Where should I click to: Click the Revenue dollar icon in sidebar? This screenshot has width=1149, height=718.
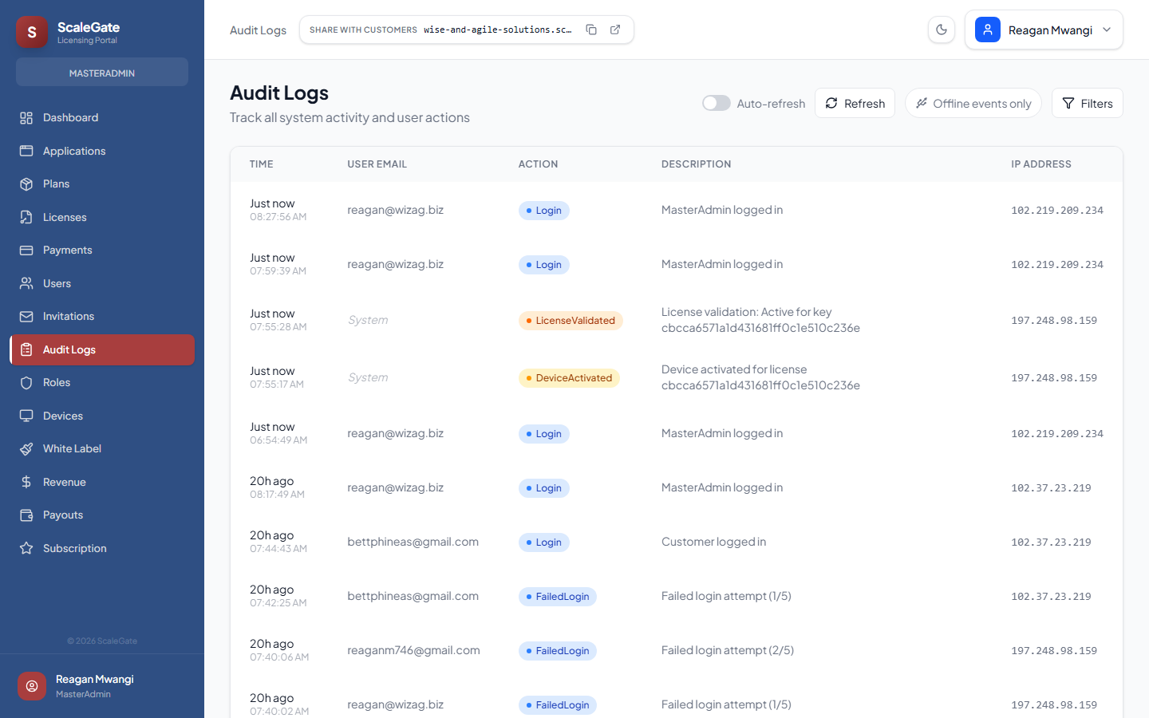pyautogui.click(x=26, y=482)
